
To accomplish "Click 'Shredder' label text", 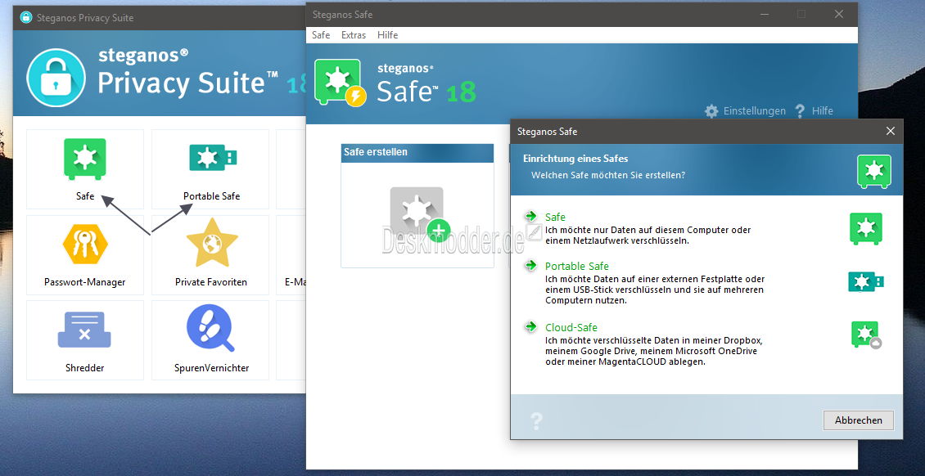I will click(x=85, y=368).
